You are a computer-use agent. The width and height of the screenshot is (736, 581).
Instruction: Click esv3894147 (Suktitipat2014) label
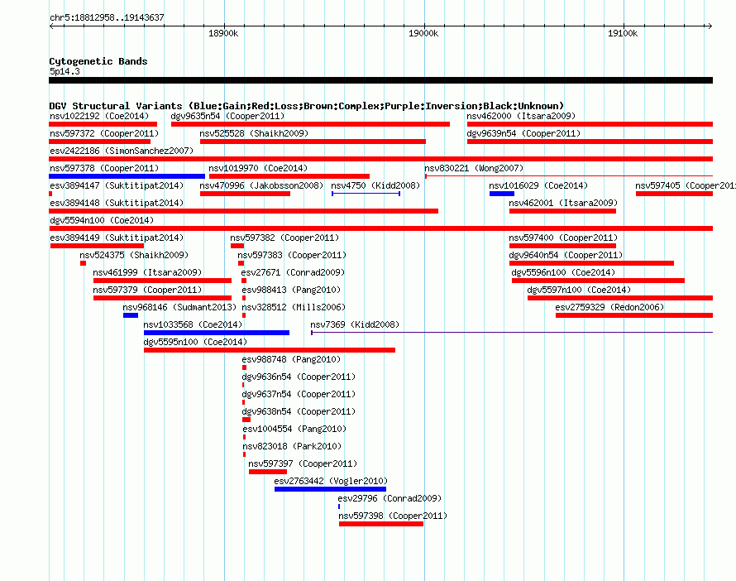coord(117,185)
